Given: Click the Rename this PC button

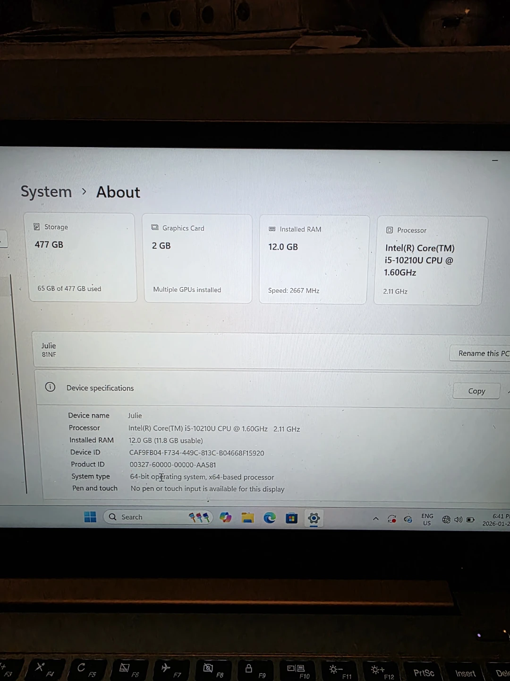Looking at the screenshot, I should point(482,353).
